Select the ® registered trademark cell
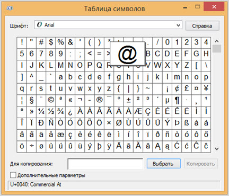The width and height of the screenshot is (229, 196). point(99,100)
